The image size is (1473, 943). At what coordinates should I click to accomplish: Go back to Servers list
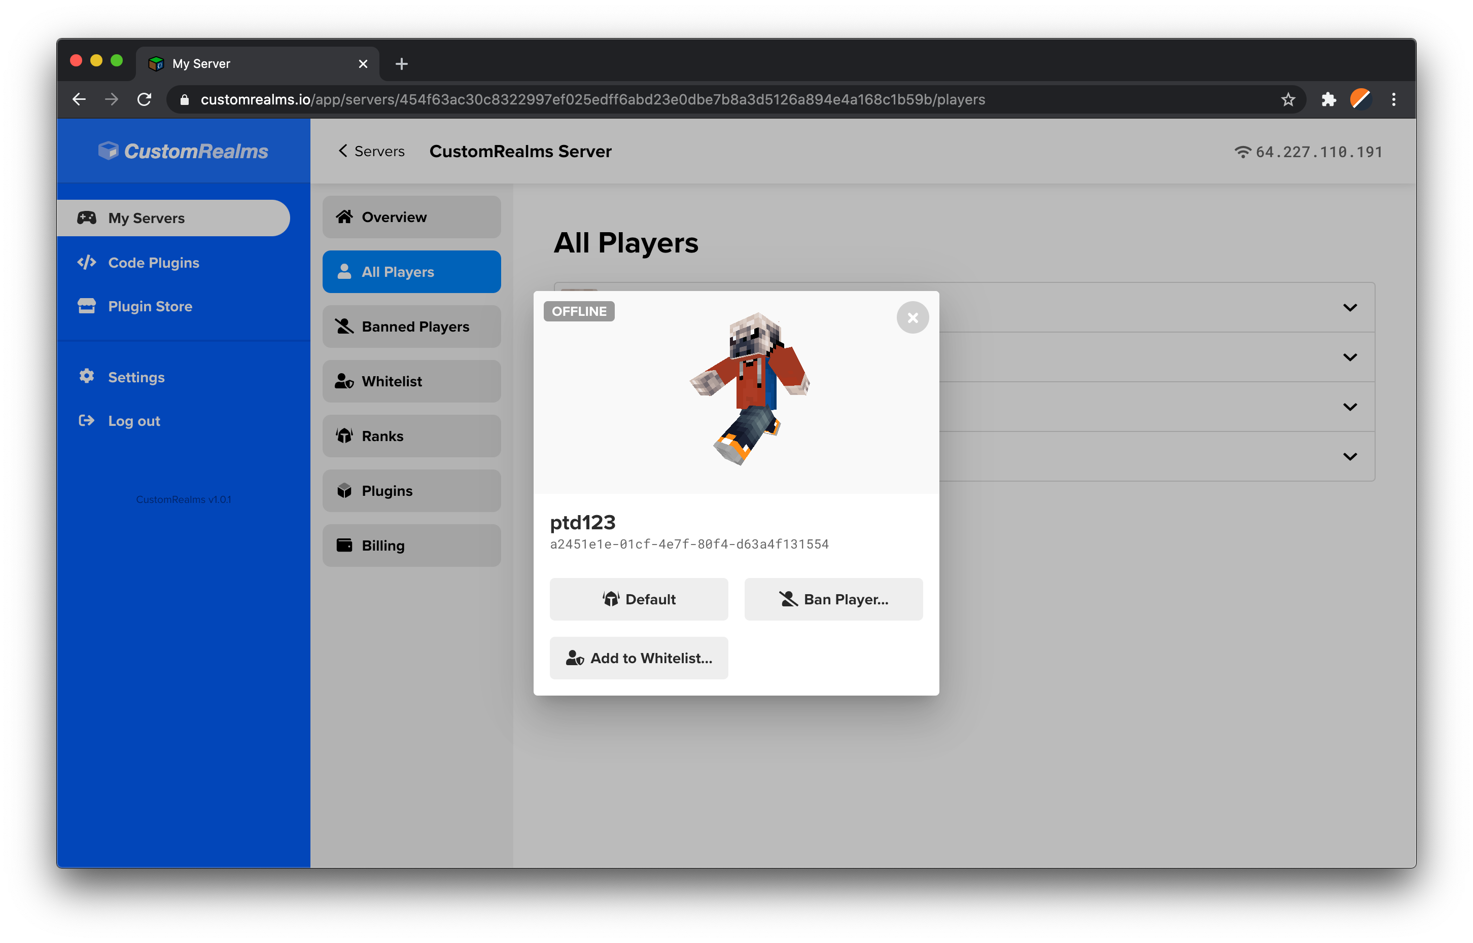click(371, 151)
